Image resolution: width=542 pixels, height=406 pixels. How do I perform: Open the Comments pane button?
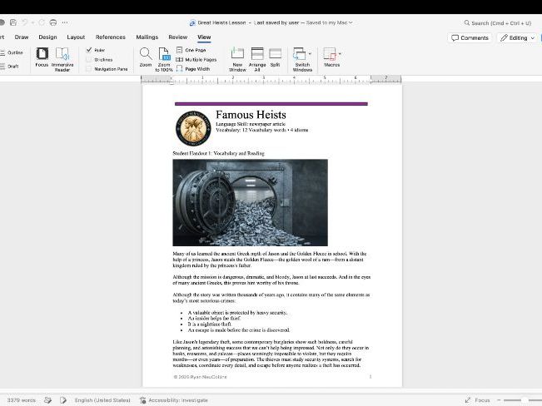click(470, 37)
